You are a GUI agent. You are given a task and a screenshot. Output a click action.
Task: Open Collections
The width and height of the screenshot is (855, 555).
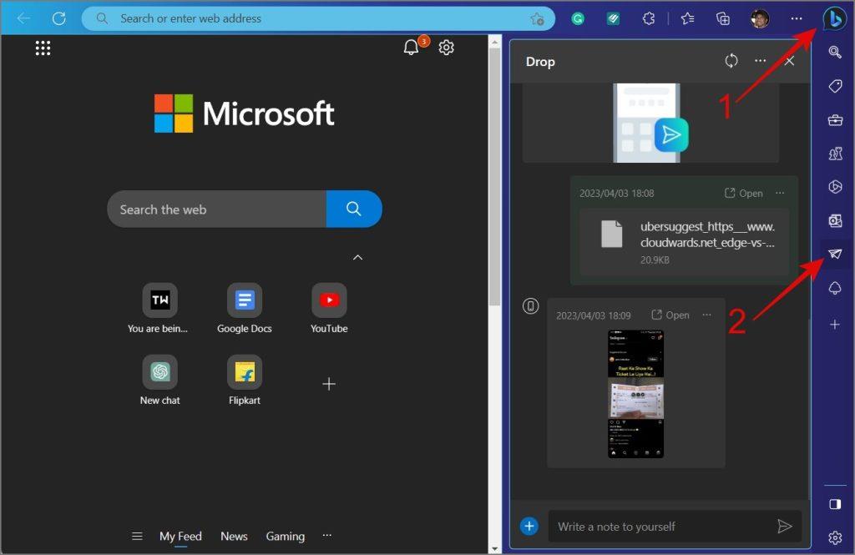723,19
